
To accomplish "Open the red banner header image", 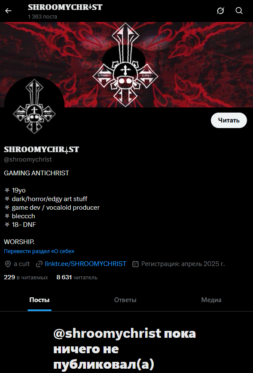I will (x=126, y=64).
